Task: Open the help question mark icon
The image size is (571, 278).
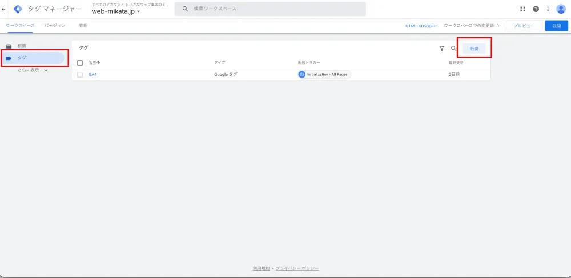Action: pos(536,9)
